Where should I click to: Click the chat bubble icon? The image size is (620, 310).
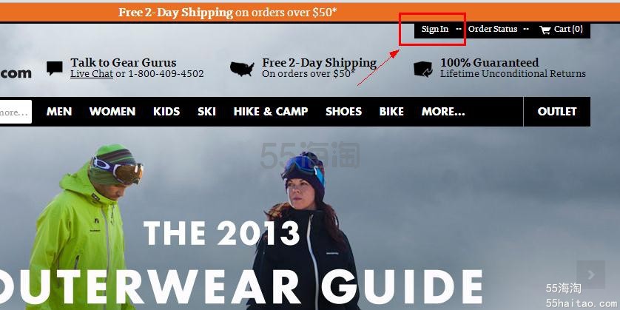click(x=55, y=68)
